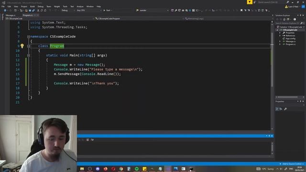Open the CSExampleCode project navigation dropdown
Viewport: 306px width, 172px height.
50,19
